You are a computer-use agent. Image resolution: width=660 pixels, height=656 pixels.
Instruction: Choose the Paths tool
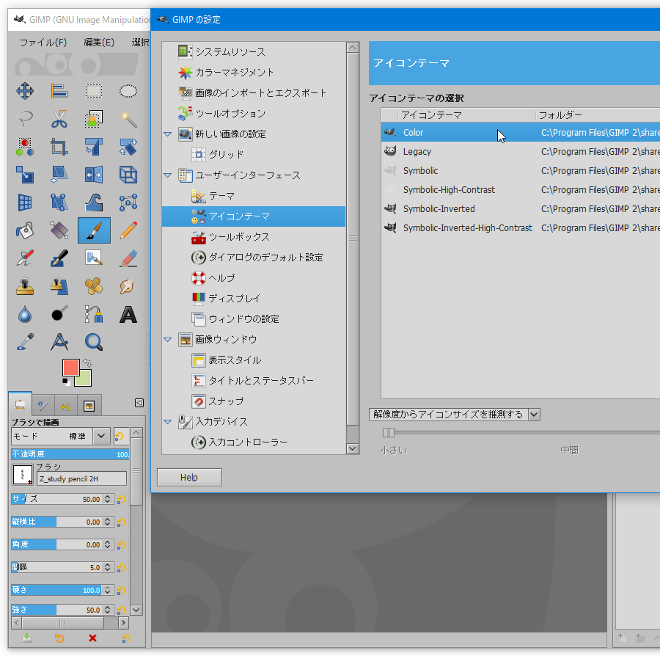click(93, 314)
